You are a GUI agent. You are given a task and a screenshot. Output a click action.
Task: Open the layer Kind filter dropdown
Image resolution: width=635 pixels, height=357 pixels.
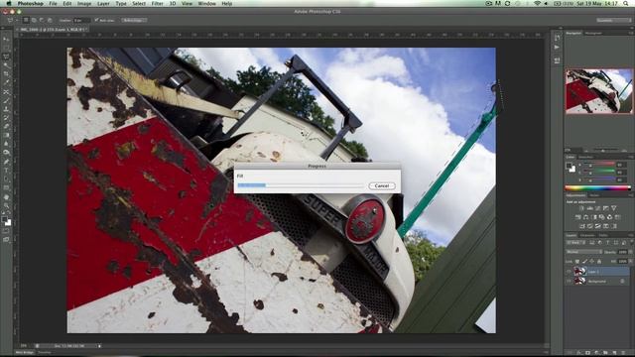(574, 242)
